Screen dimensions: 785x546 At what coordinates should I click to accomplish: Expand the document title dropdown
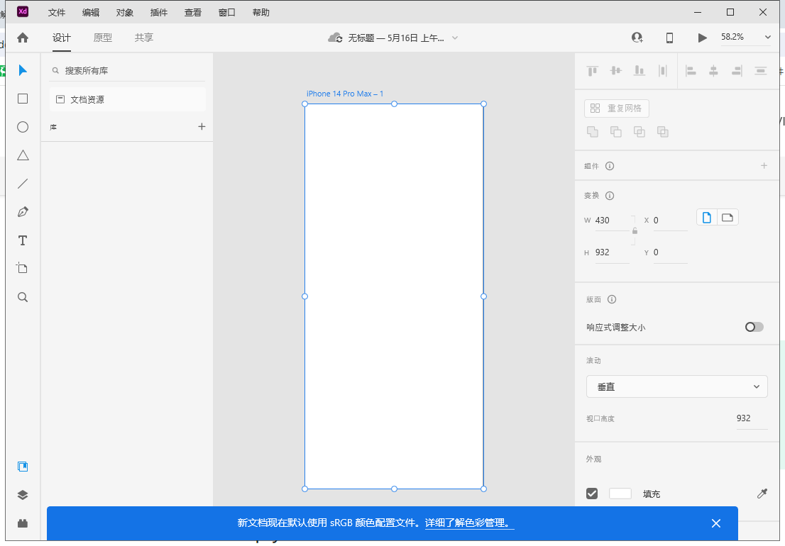(x=454, y=38)
